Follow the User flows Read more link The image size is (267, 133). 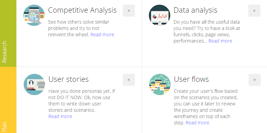[x=197, y=123]
